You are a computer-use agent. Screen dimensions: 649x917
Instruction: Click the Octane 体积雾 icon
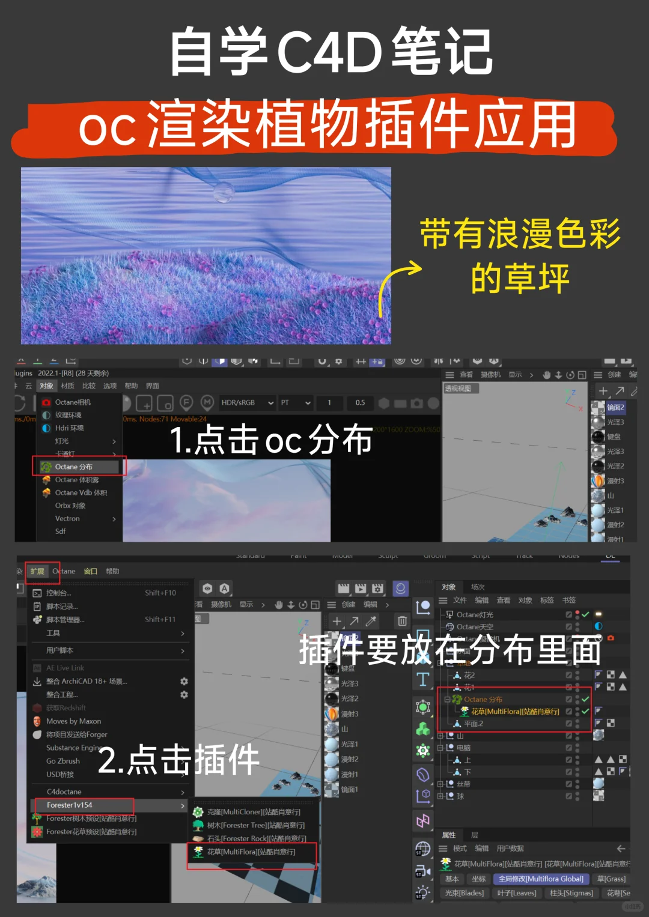[x=46, y=480]
